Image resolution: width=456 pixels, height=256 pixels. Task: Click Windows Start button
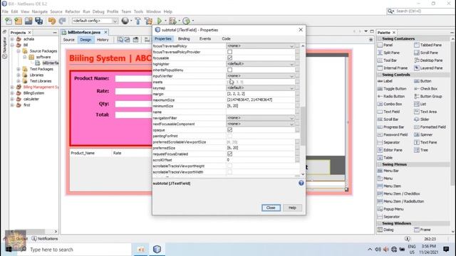pos(9,250)
